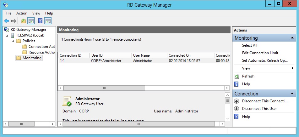Click the RD Gateway Manager root node icon

coord(7,30)
